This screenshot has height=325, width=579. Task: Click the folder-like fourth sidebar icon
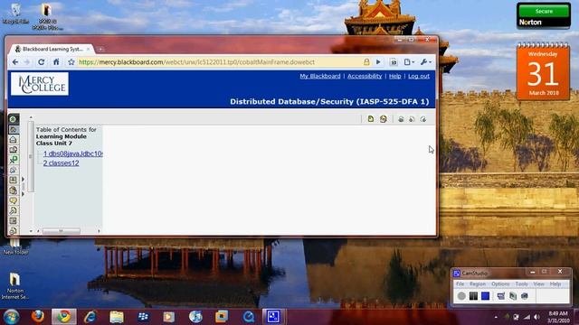pyautogui.click(x=13, y=150)
